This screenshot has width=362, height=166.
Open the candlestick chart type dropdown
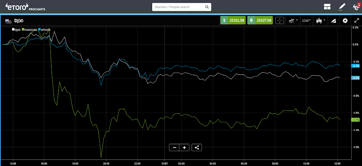tap(321, 21)
